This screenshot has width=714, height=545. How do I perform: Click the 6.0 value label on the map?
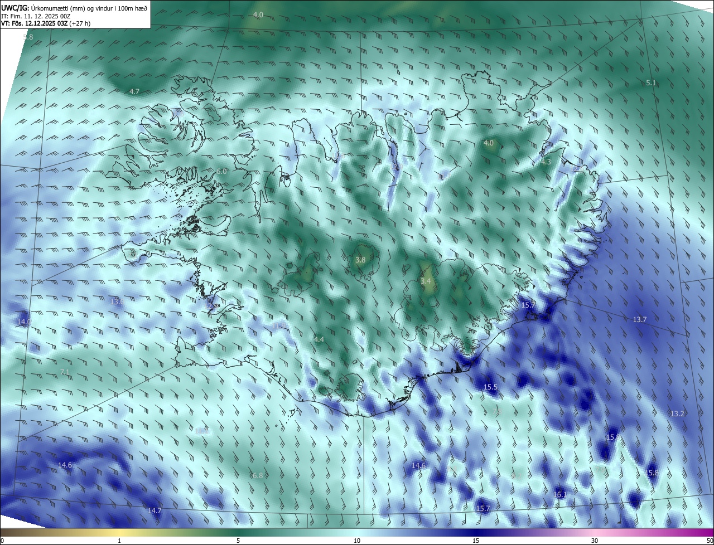pyautogui.click(x=221, y=172)
